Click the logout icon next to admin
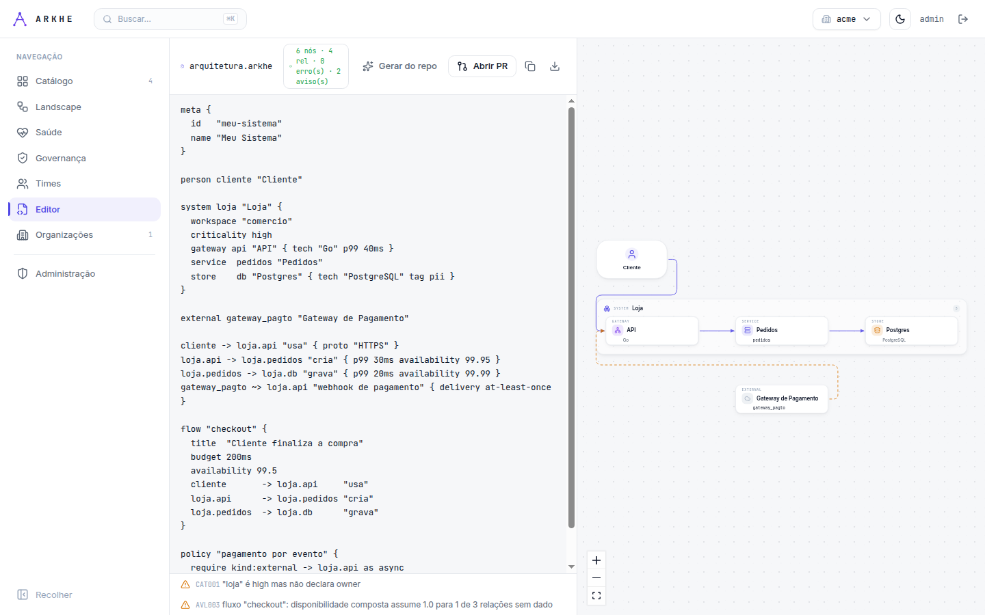985x615 pixels. 963,19
